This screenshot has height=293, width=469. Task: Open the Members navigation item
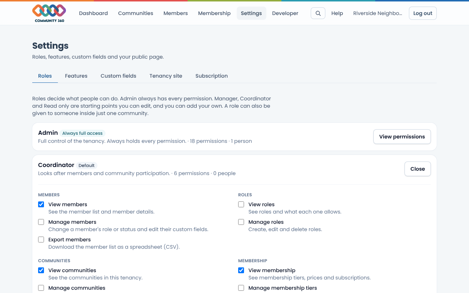[176, 13]
